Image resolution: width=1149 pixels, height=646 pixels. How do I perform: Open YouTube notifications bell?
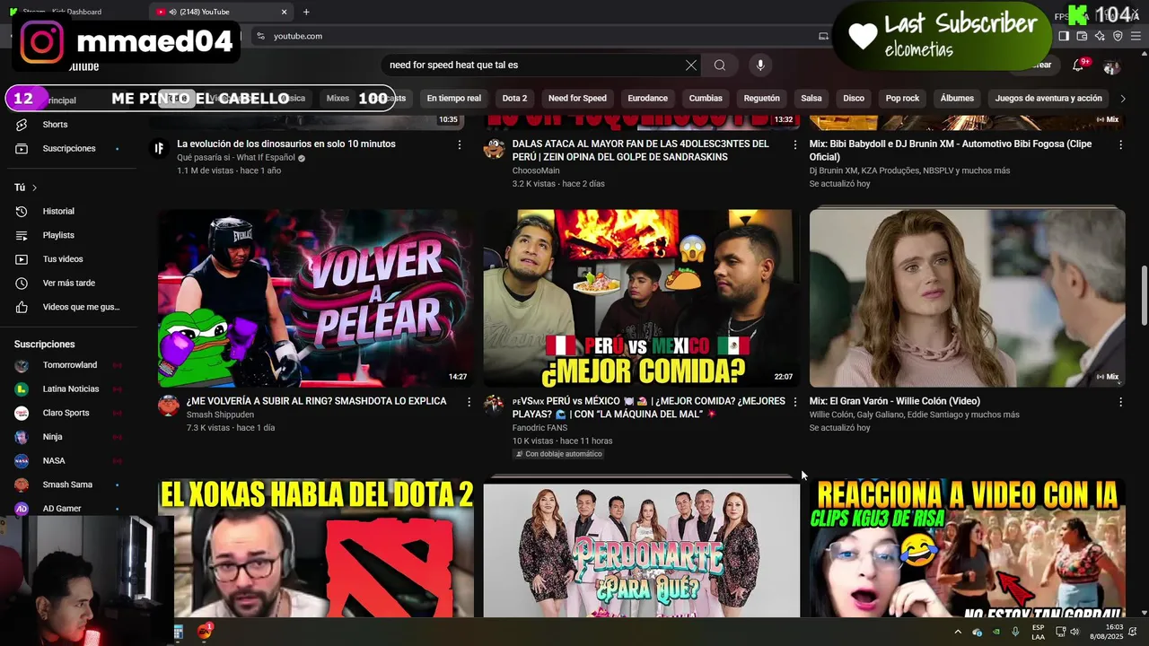pyautogui.click(x=1079, y=65)
